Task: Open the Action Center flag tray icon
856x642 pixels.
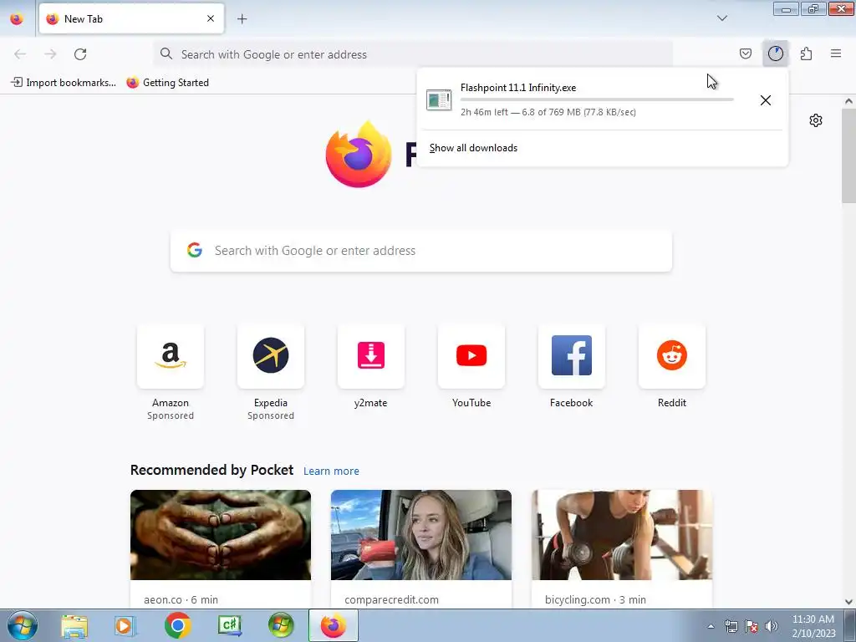Action: click(752, 626)
